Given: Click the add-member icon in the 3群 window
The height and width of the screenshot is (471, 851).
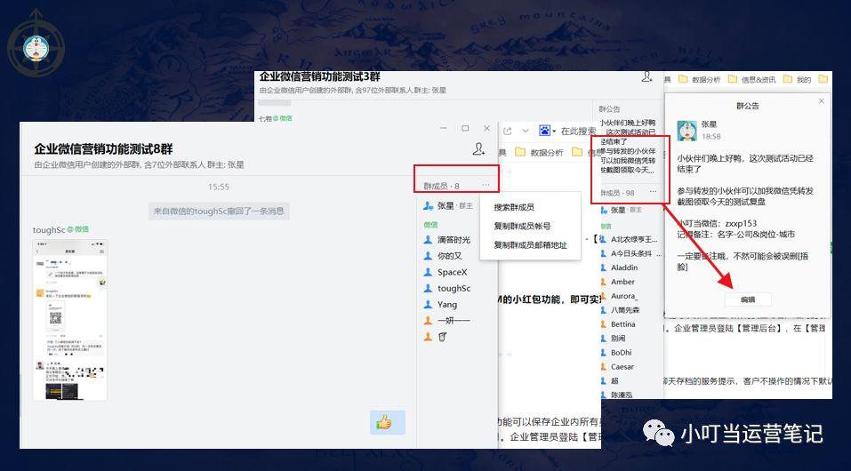Looking at the screenshot, I should (646, 77).
